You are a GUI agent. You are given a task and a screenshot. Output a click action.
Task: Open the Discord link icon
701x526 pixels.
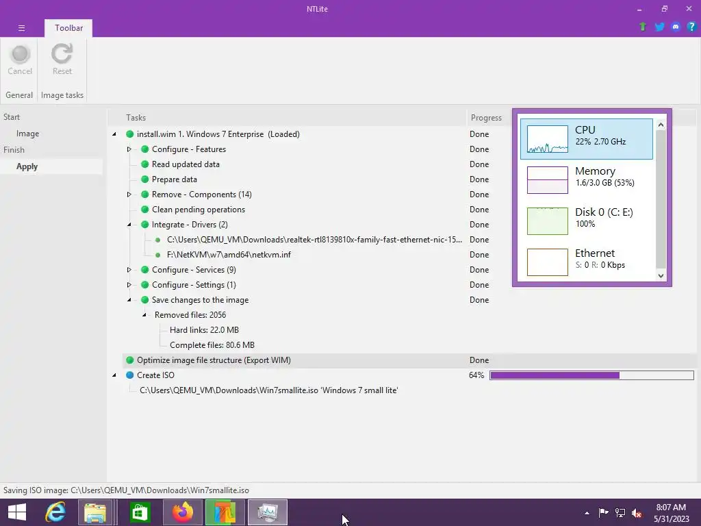(x=676, y=27)
